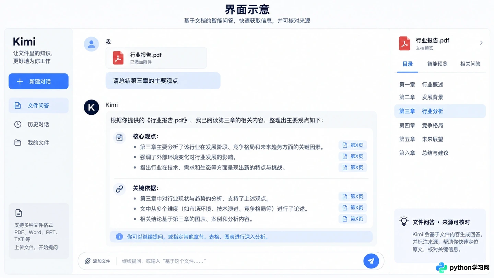The height and width of the screenshot is (278, 494).
Task: Open the 第X页 citation for 强调了外部环境变化 line
Action: [x=353, y=156]
